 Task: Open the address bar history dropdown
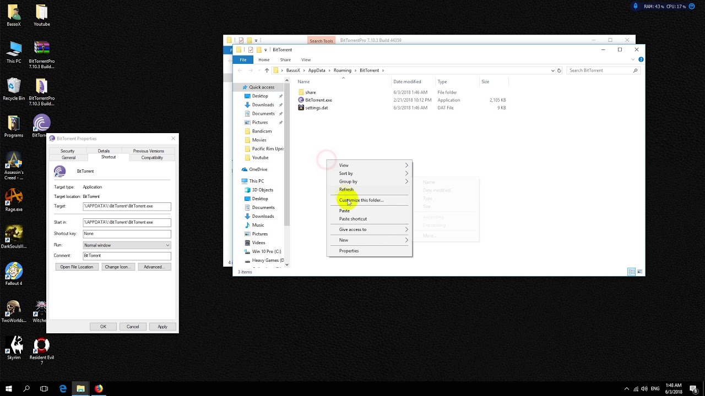coord(552,70)
